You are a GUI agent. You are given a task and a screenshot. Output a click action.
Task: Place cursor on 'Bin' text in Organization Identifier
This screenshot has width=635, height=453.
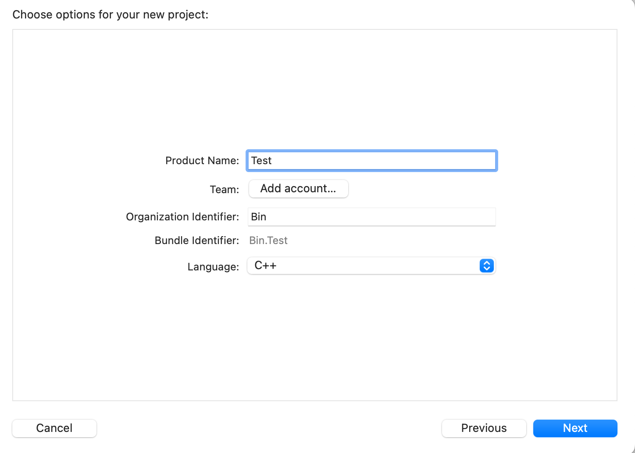point(259,217)
